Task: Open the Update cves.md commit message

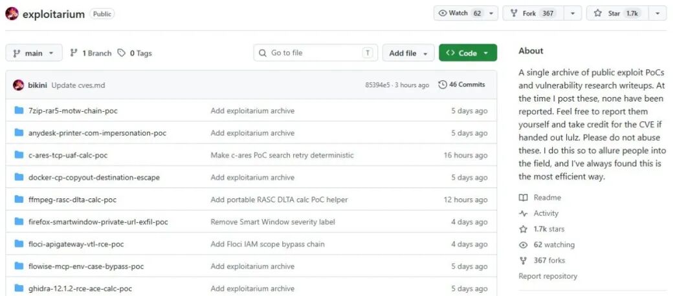Action: (x=78, y=85)
